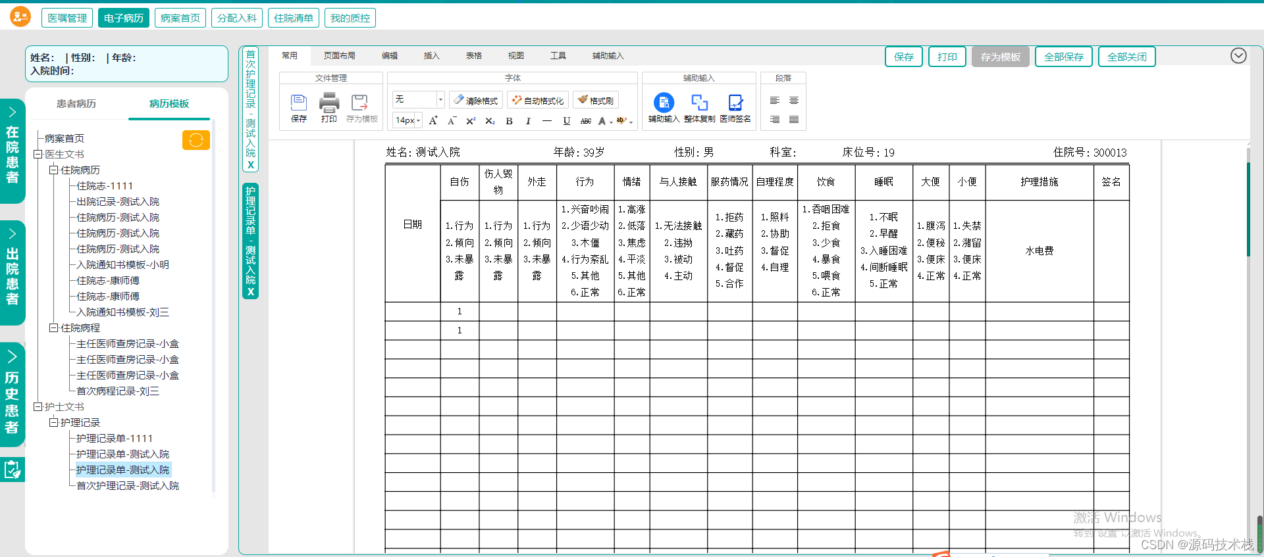Insert horizontal line with the dash icon
Viewport: 1264px width, 557px height.
click(547, 120)
